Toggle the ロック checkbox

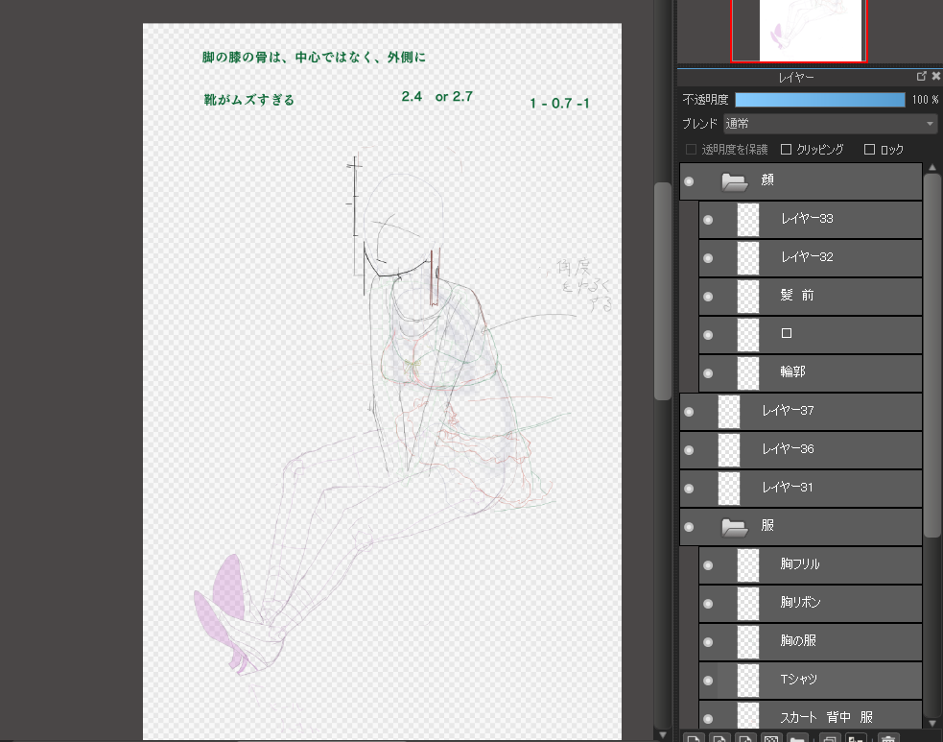coord(869,149)
